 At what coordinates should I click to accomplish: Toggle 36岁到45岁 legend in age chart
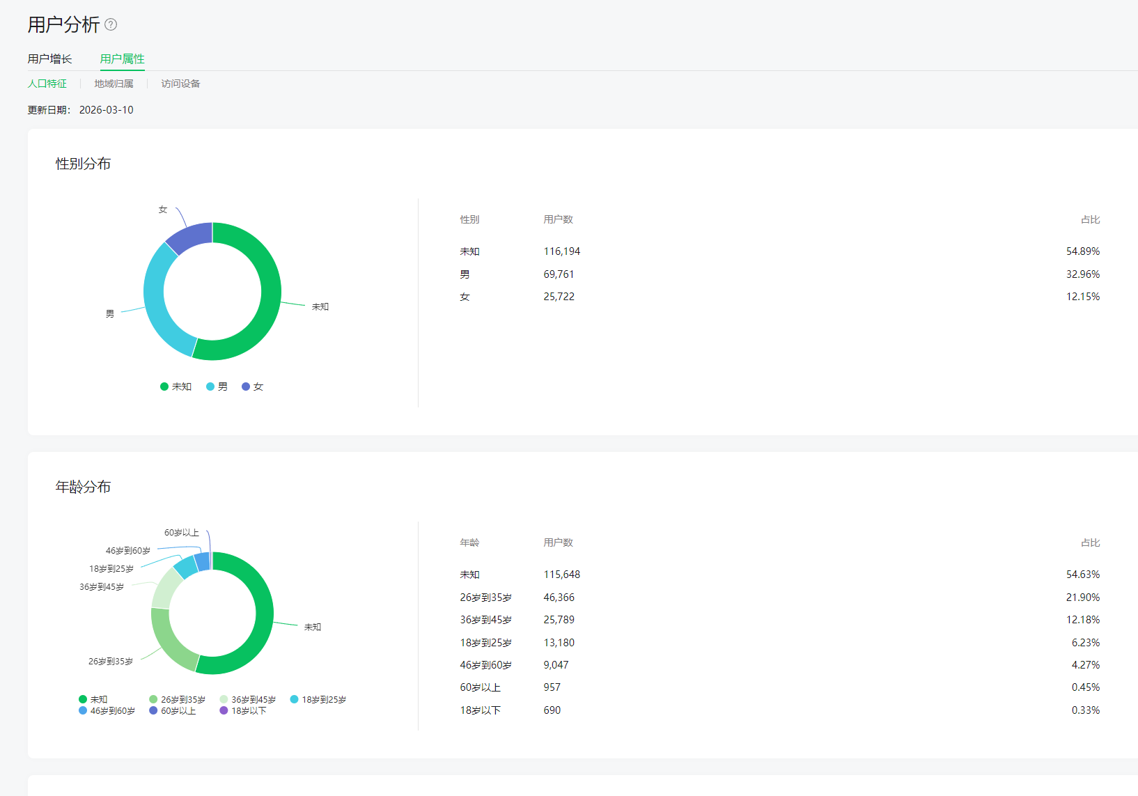(247, 699)
